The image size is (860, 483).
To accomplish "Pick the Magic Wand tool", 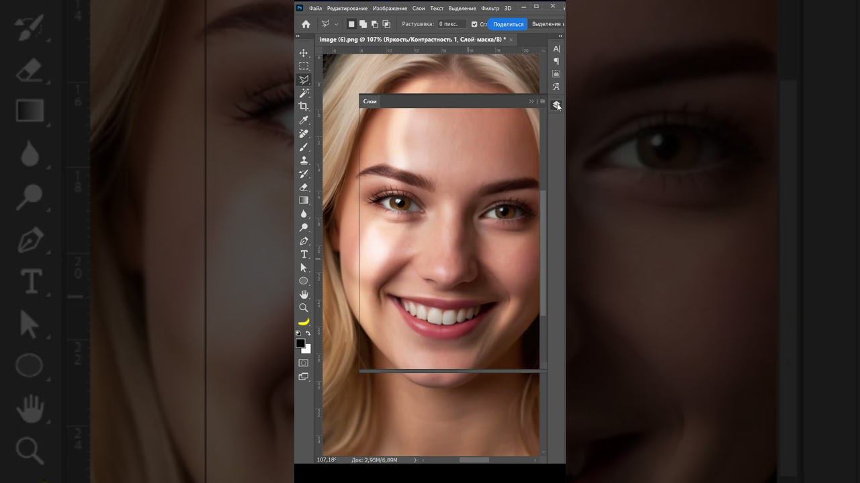I will tap(304, 93).
